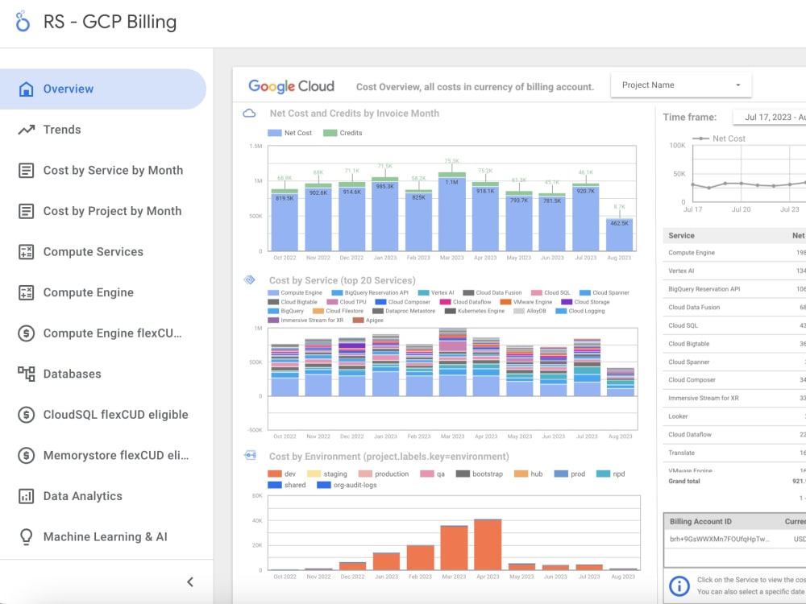Select the Overview home icon

pos(28,89)
